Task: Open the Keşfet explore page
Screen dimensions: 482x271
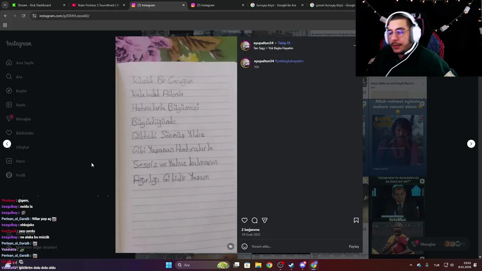Action: tap(17, 91)
